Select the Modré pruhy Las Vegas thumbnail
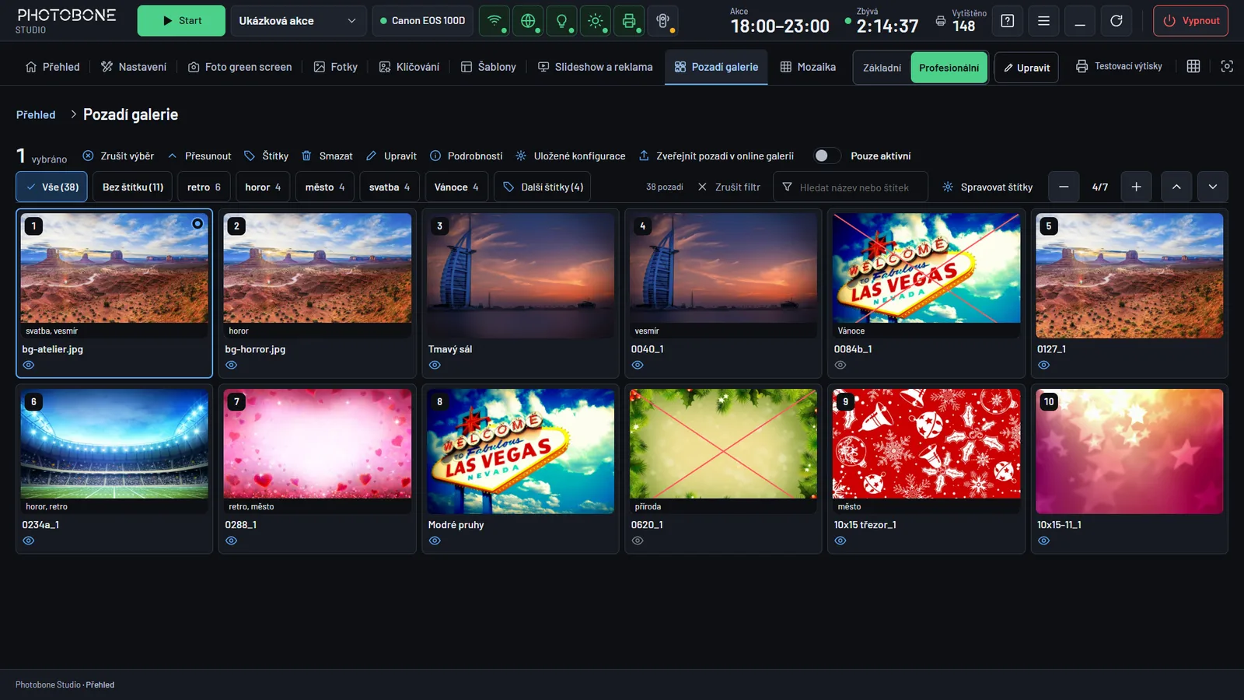 [x=520, y=451]
